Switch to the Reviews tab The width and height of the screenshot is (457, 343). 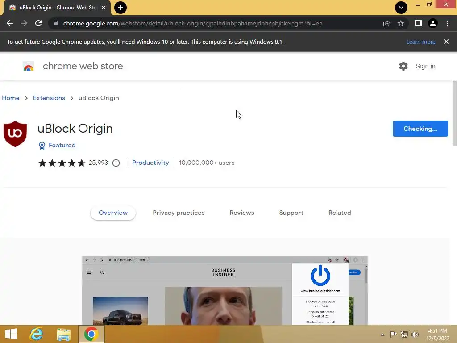[242, 213]
